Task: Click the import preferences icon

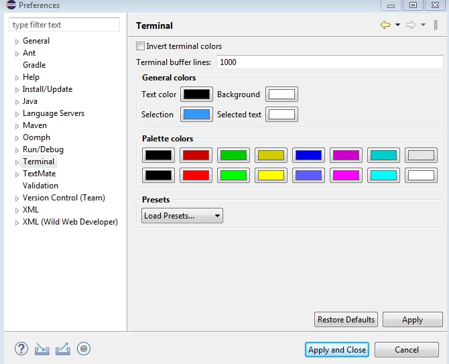Action: point(42,349)
